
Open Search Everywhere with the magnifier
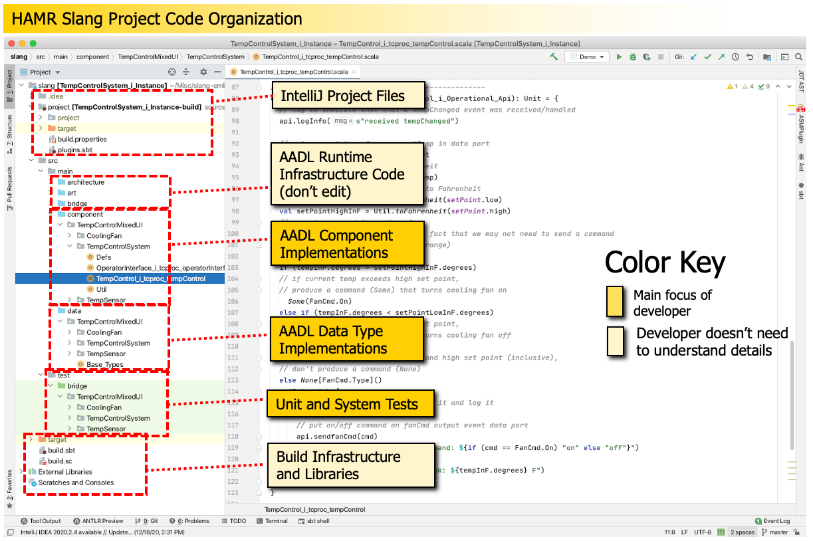tap(798, 56)
